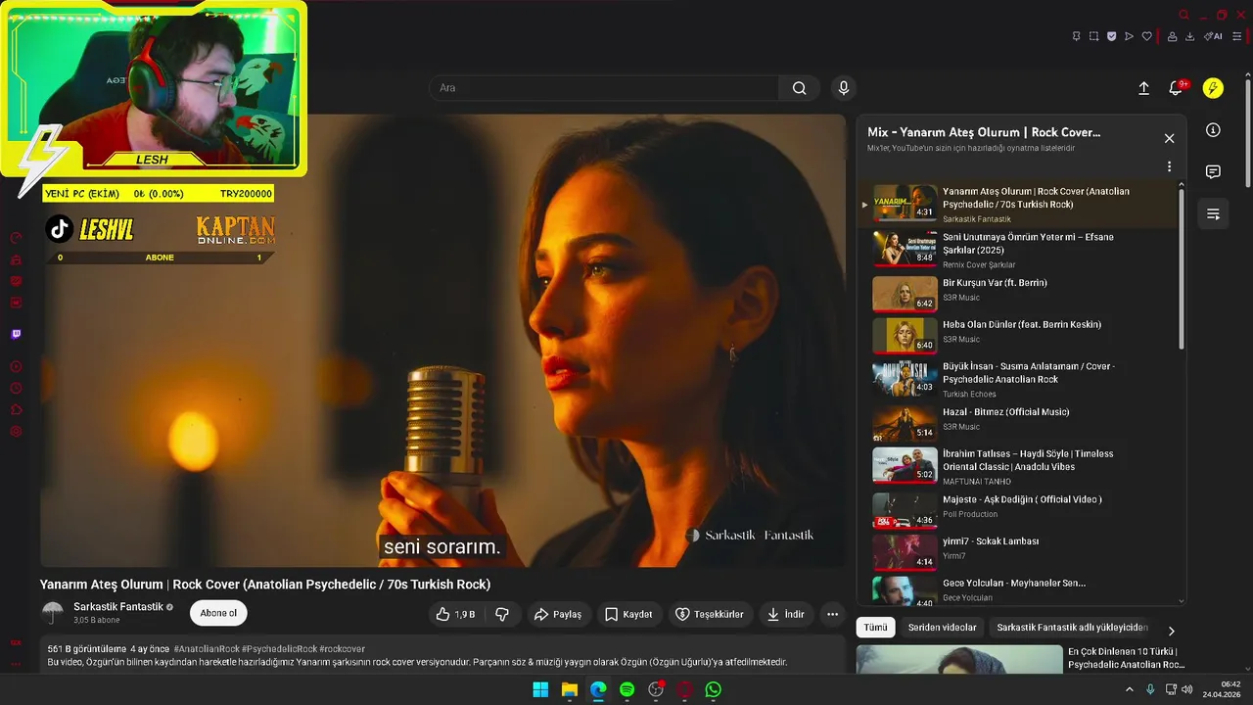Screen dimensions: 1253x705
Task: Bookmark the page with the heart icon
Action: click(x=1147, y=36)
